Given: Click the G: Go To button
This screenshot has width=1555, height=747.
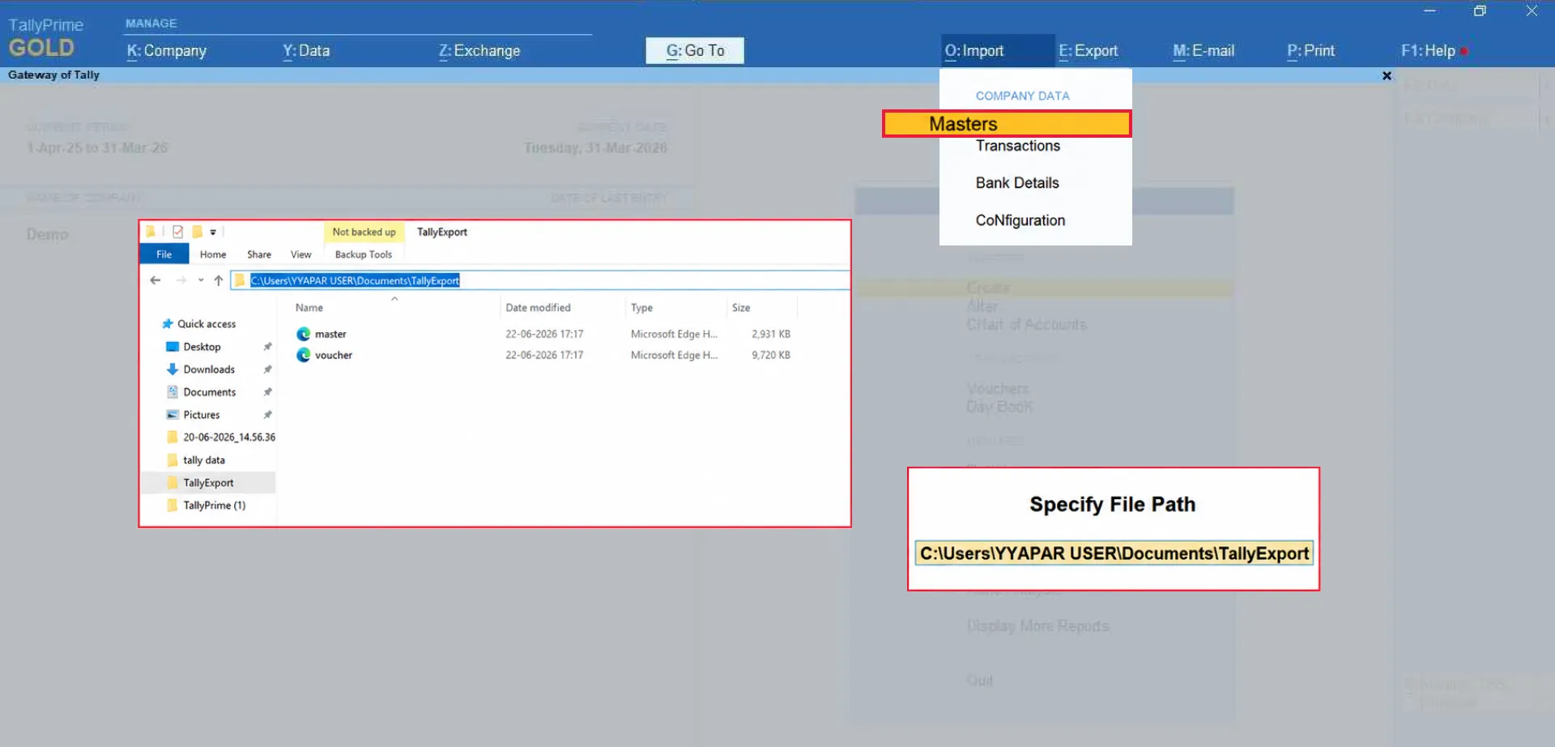Looking at the screenshot, I should (695, 50).
